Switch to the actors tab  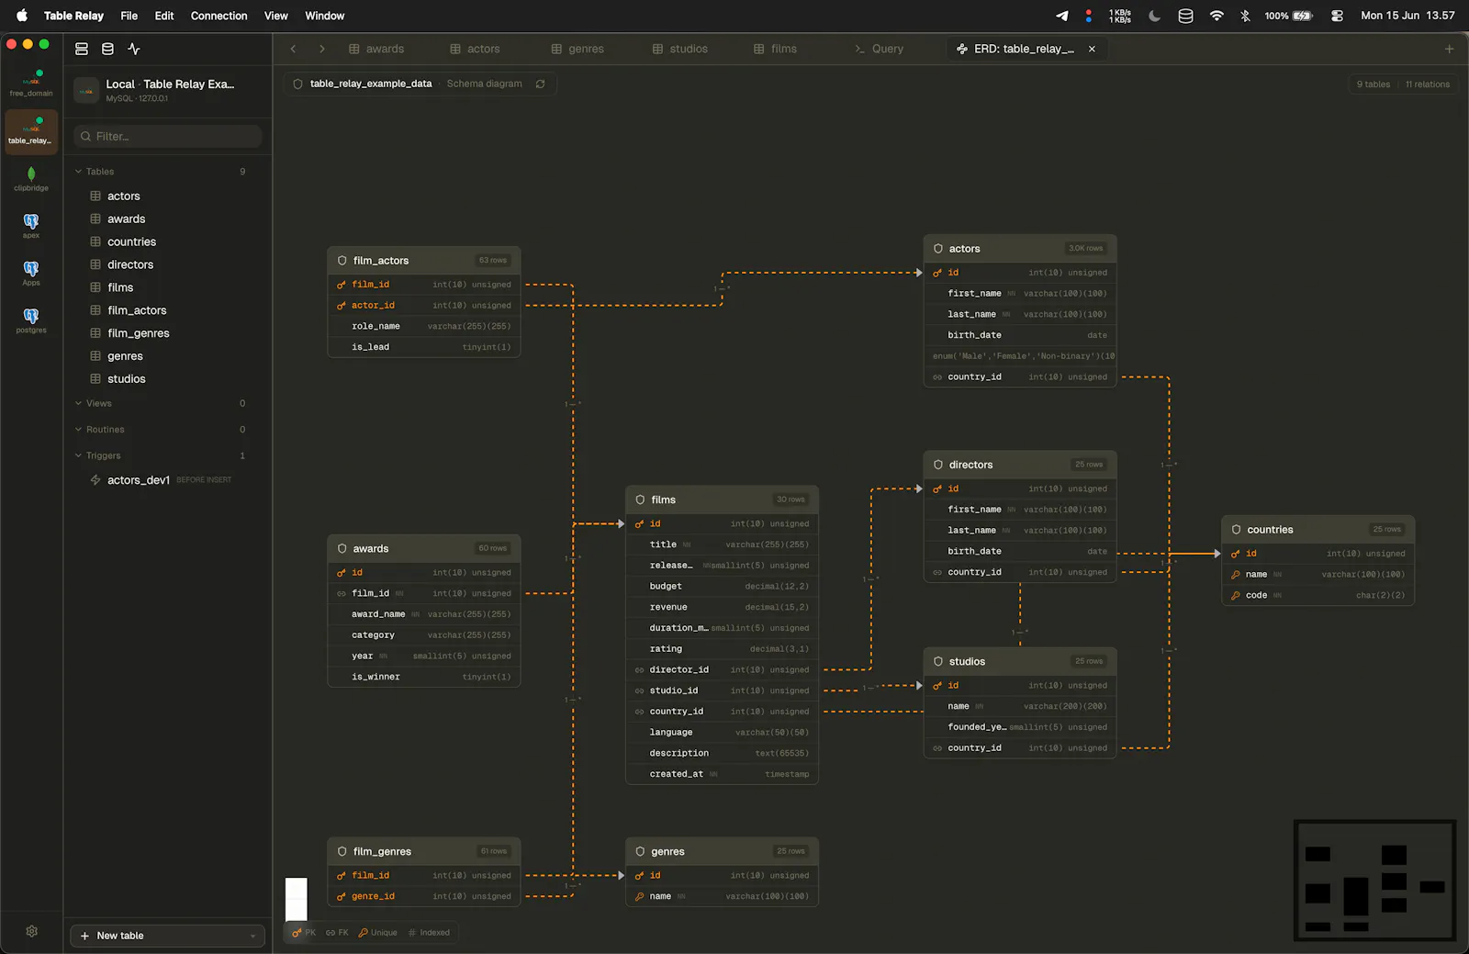coord(476,49)
